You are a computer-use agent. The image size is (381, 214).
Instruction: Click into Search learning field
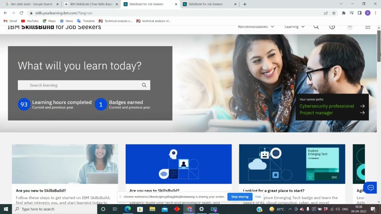click(84, 85)
